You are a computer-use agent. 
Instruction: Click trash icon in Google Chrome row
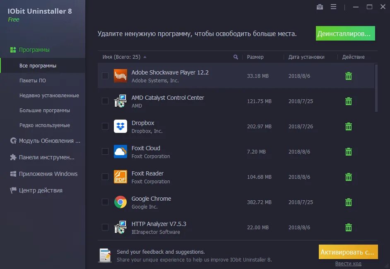[349, 202]
